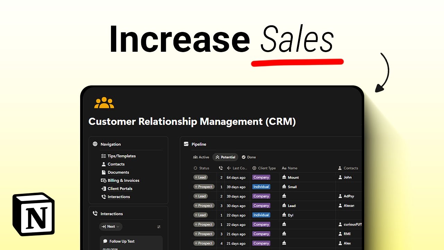Viewport: 444px width, 250px height.
Task: Click the bank icon beside Dyl
Action: pos(284,215)
